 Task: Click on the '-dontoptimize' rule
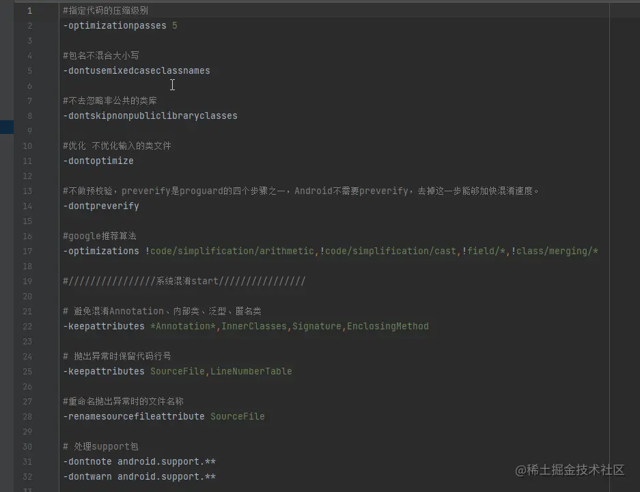coord(98,161)
